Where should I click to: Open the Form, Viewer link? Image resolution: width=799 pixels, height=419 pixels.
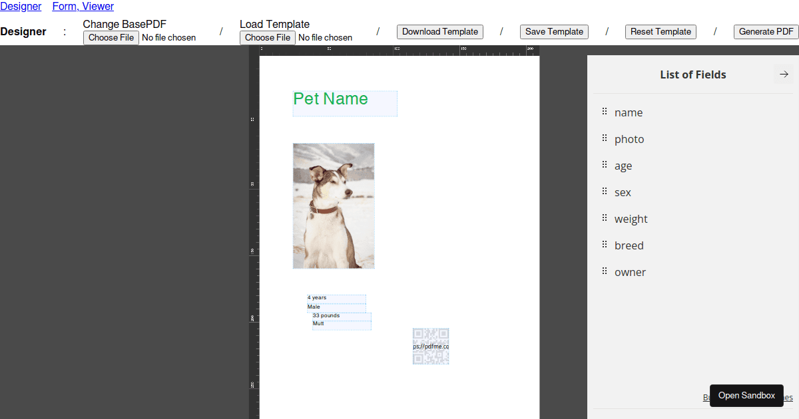click(83, 7)
